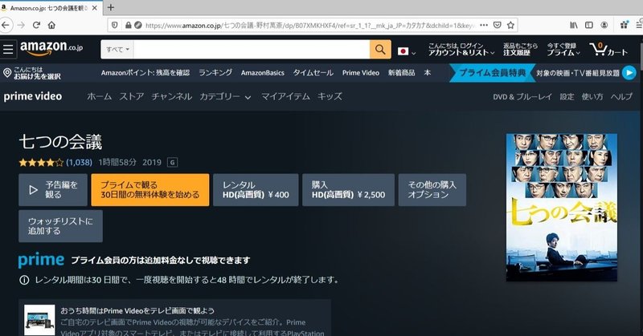Open 返品もこちら 注文履歴 link

pos(520,50)
